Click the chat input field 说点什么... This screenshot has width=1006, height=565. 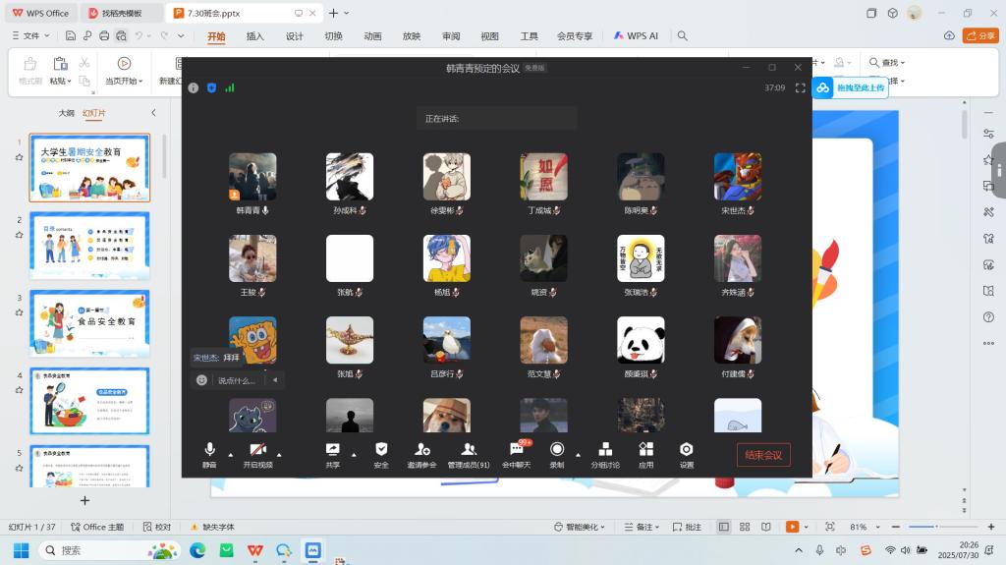(x=238, y=380)
